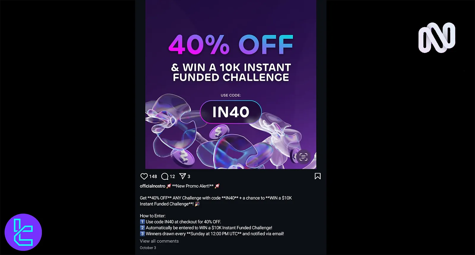Screen dimensions: 475x255
Task: Open comments via speech bubble icon
Action: tap(164, 177)
